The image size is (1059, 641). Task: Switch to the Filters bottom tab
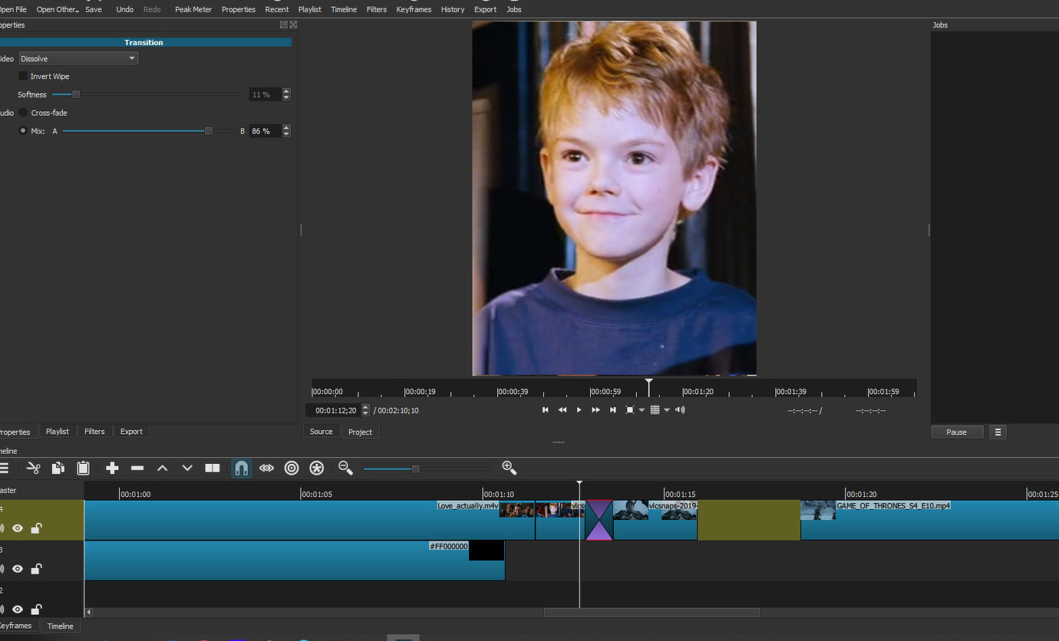94,432
